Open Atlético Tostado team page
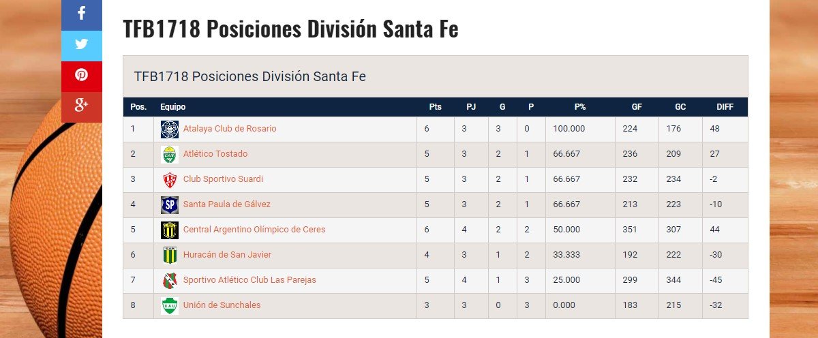Image resolution: width=818 pixels, height=338 pixels. click(x=215, y=154)
